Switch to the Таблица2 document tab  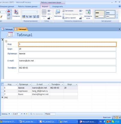[21, 29]
